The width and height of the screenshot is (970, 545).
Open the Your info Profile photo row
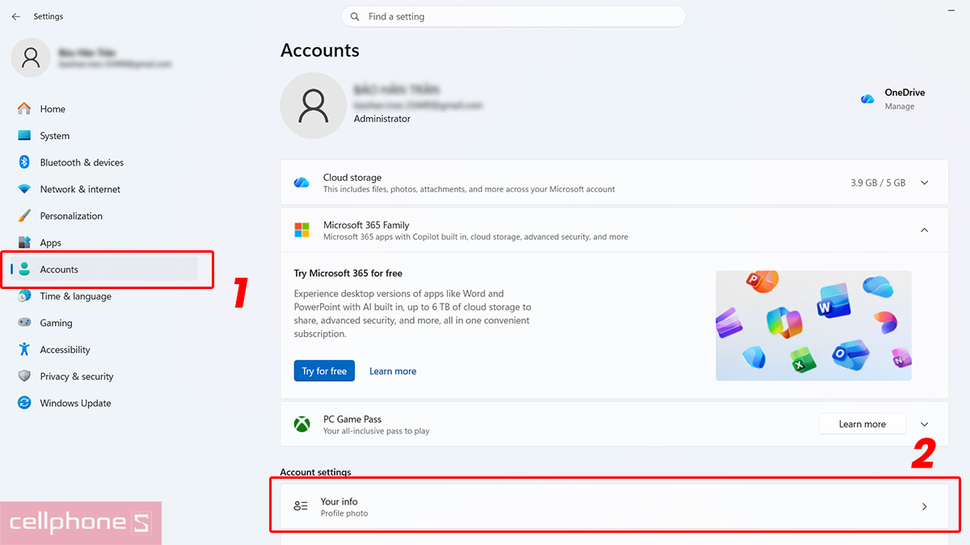tap(614, 507)
